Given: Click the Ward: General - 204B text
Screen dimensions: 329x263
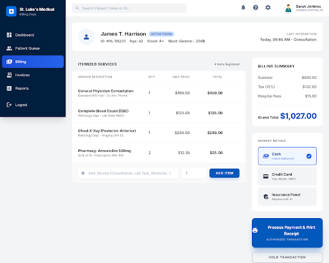Looking at the screenshot, I should [x=186, y=41].
